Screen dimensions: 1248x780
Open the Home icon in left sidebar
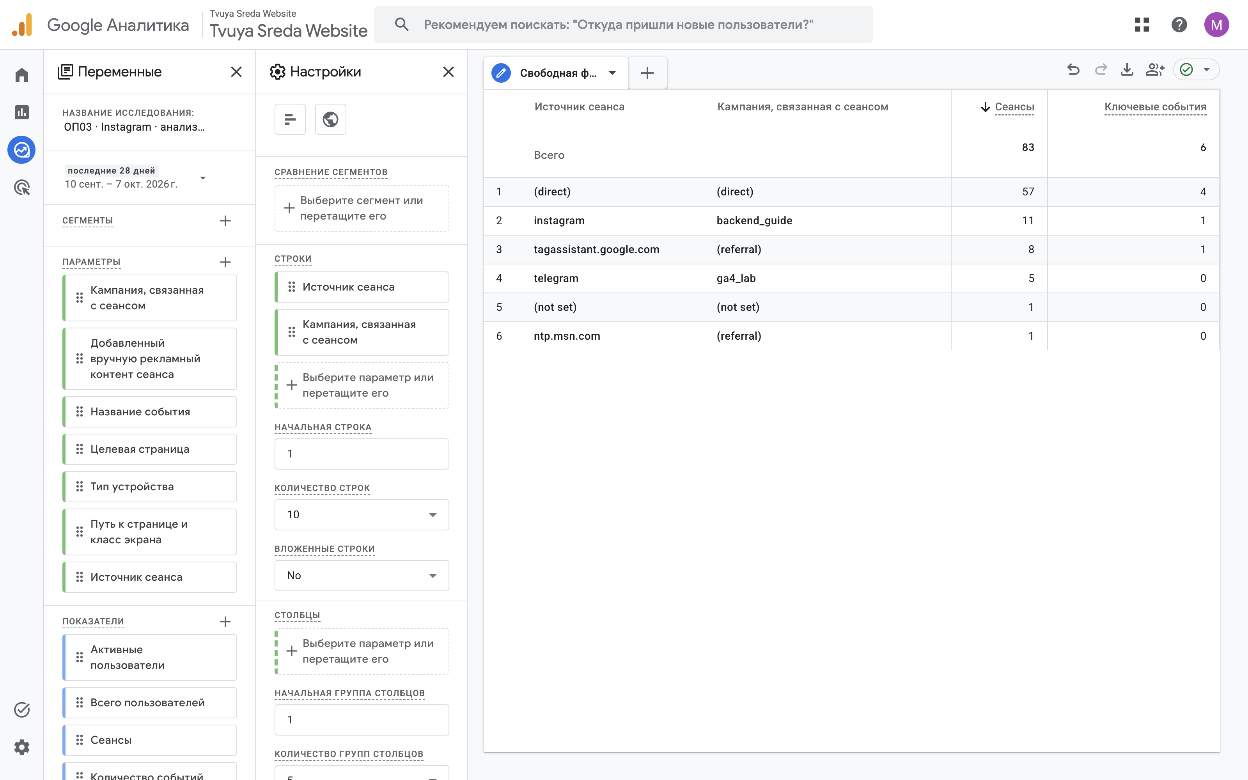pos(22,75)
